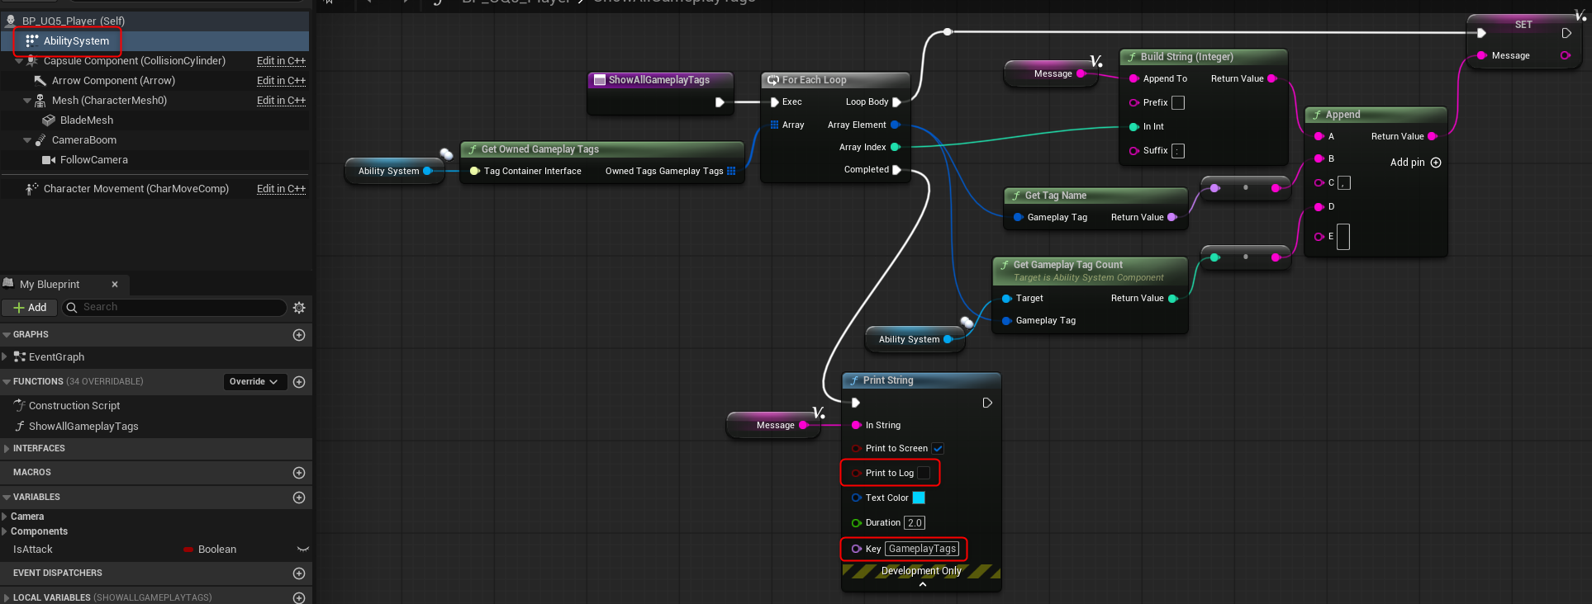The image size is (1592, 604).
Task: Add a new variable with plus icon
Action: (299, 498)
